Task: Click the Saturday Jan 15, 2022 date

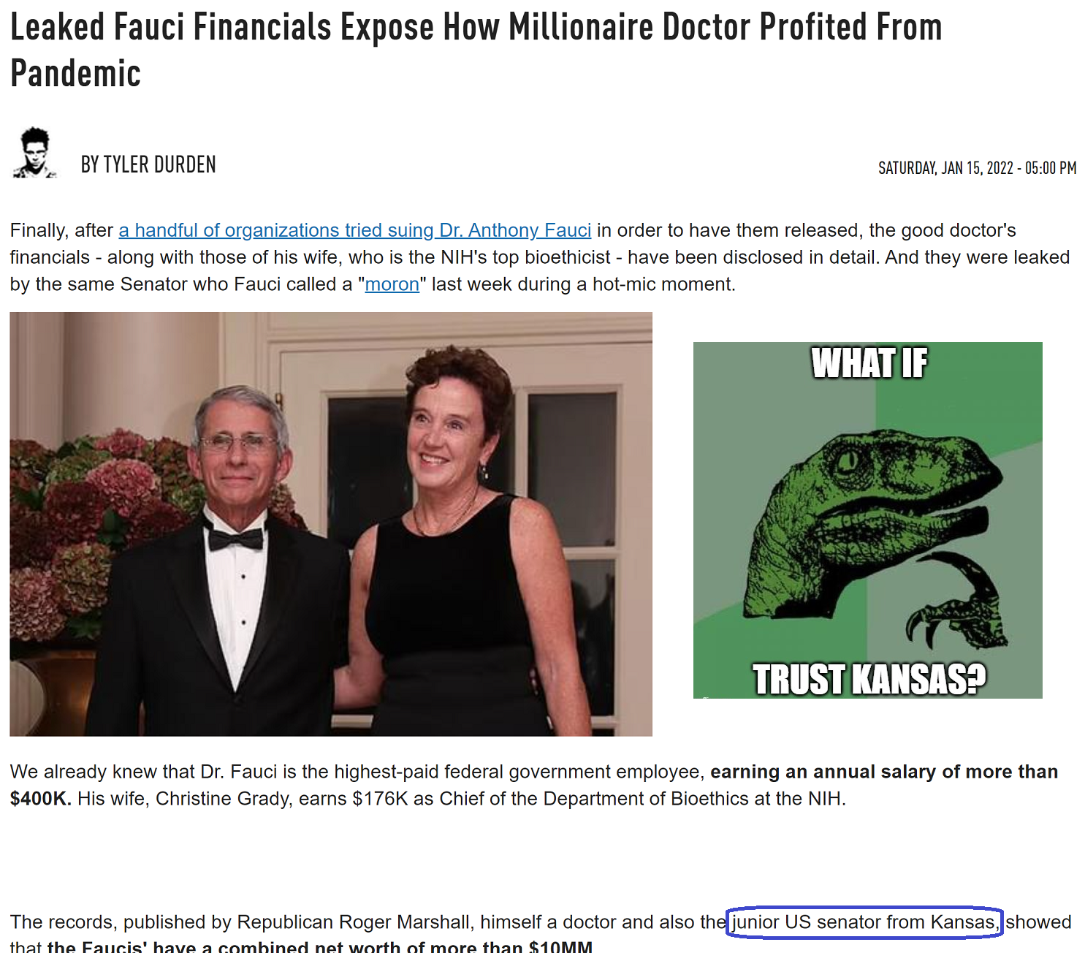Action: point(978,168)
